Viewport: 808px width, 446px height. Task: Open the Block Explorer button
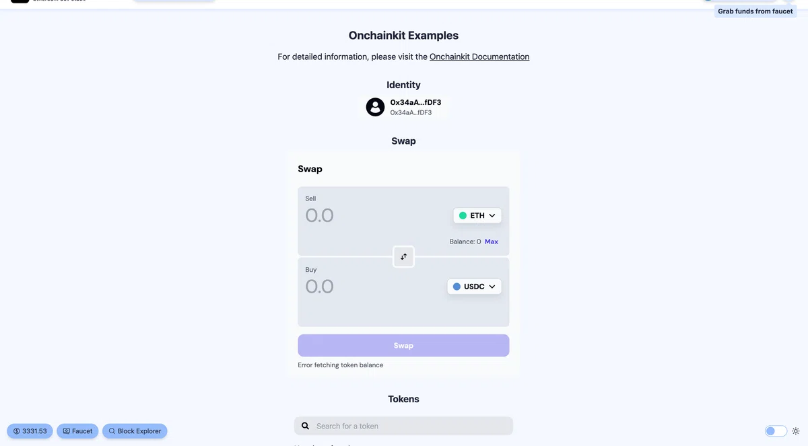coord(135,431)
